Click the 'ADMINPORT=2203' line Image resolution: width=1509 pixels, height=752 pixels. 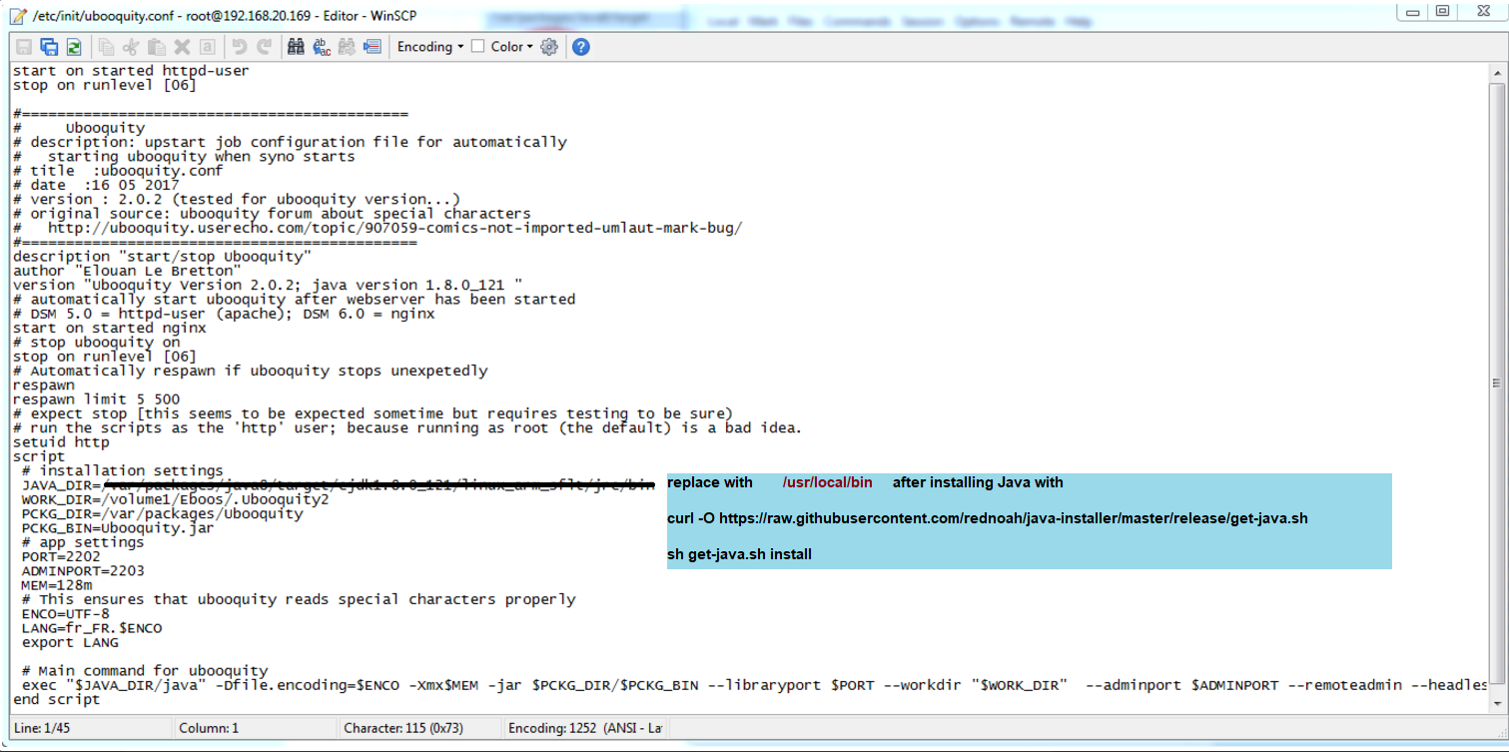83,570
